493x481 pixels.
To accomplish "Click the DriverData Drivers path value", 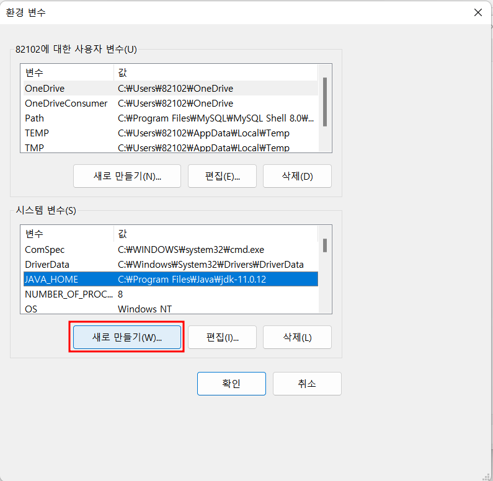I will pos(211,265).
